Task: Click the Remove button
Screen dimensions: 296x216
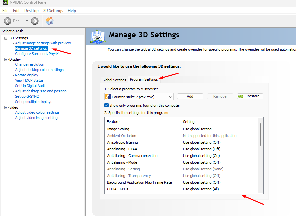Action: tap(220, 96)
